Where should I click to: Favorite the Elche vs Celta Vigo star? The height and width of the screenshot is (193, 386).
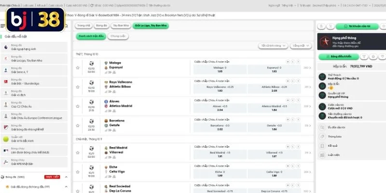coord(78,172)
